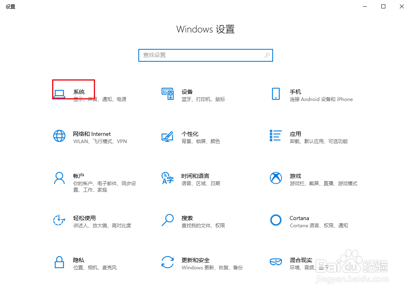Click 连接 Android 设备和 iPhone text
The image size is (411, 293).
coord(321,99)
